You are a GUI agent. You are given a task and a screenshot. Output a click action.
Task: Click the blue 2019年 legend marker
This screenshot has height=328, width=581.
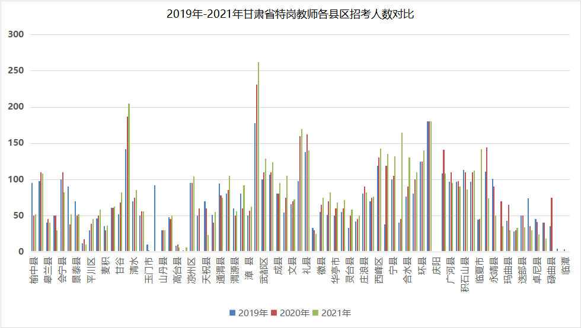point(232,313)
